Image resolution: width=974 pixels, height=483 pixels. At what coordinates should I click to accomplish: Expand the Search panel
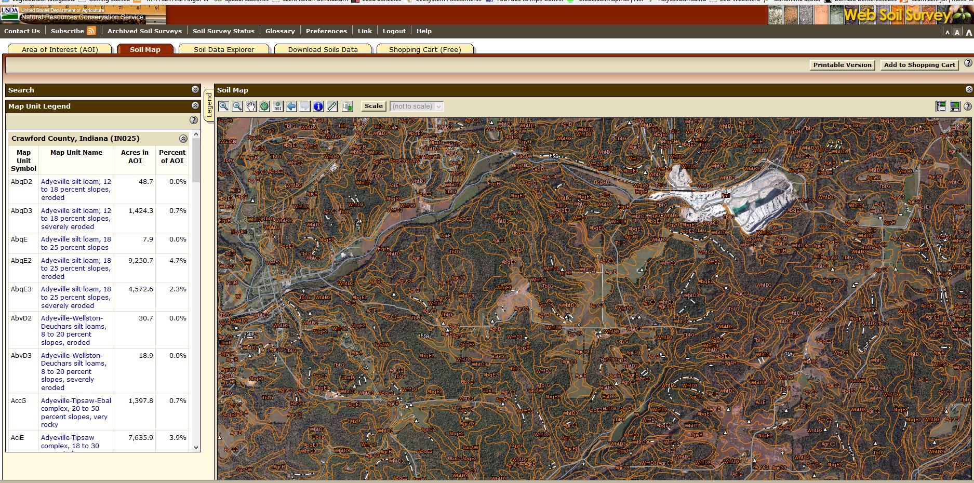pyautogui.click(x=195, y=89)
